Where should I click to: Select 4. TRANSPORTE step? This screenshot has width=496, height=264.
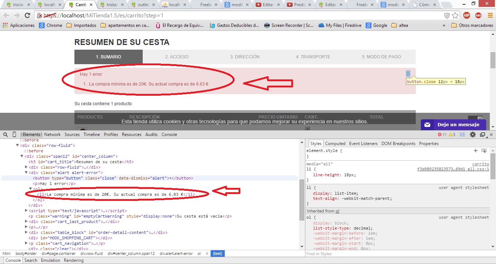pos(313,57)
